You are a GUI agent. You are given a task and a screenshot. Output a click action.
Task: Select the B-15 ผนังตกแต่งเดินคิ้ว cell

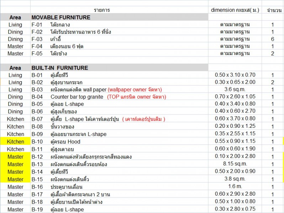coord(119,179)
